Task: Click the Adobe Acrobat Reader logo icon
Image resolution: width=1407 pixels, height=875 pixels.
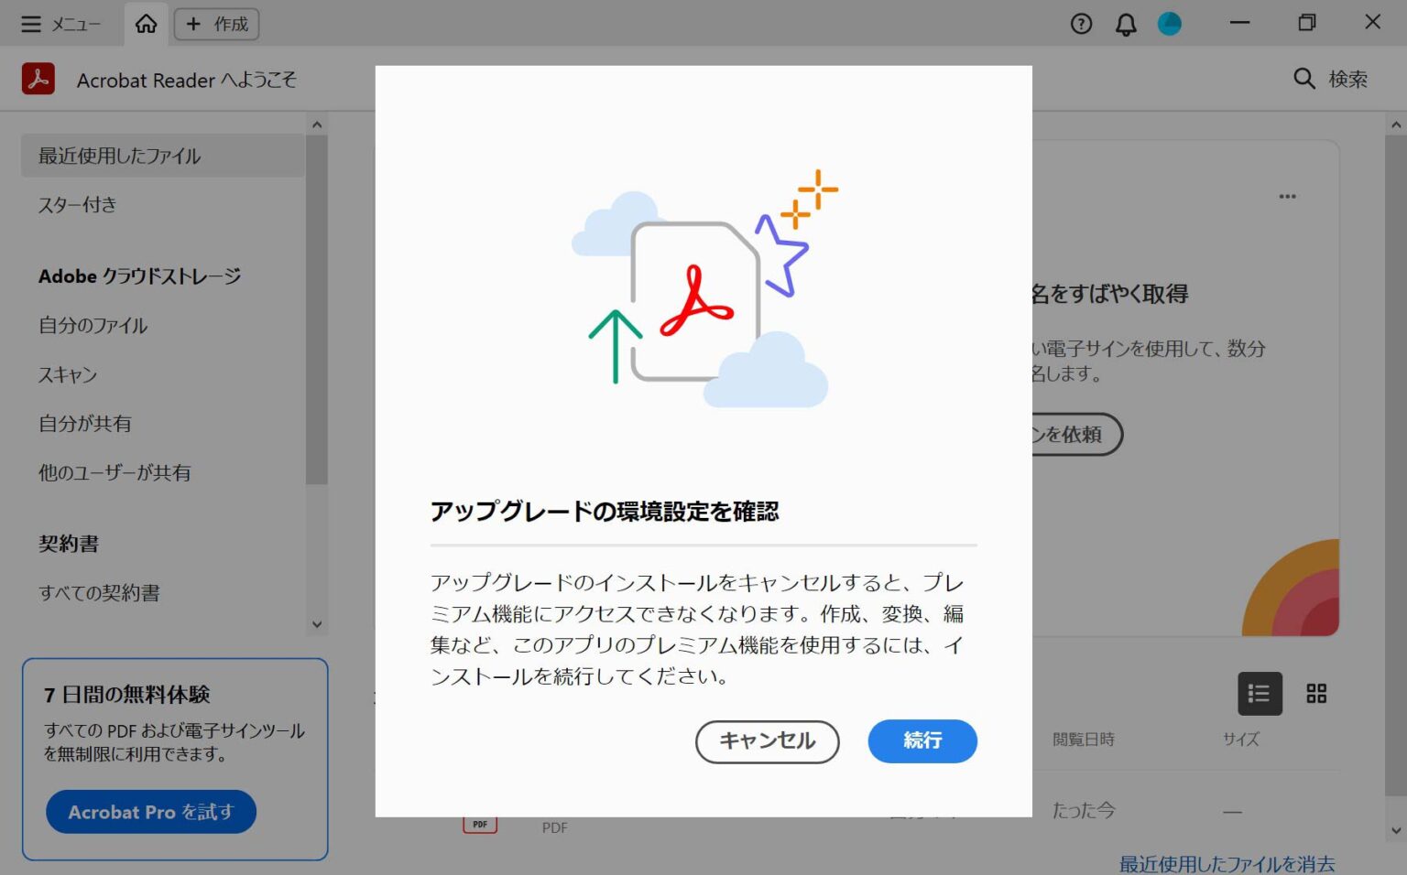Action: point(38,80)
